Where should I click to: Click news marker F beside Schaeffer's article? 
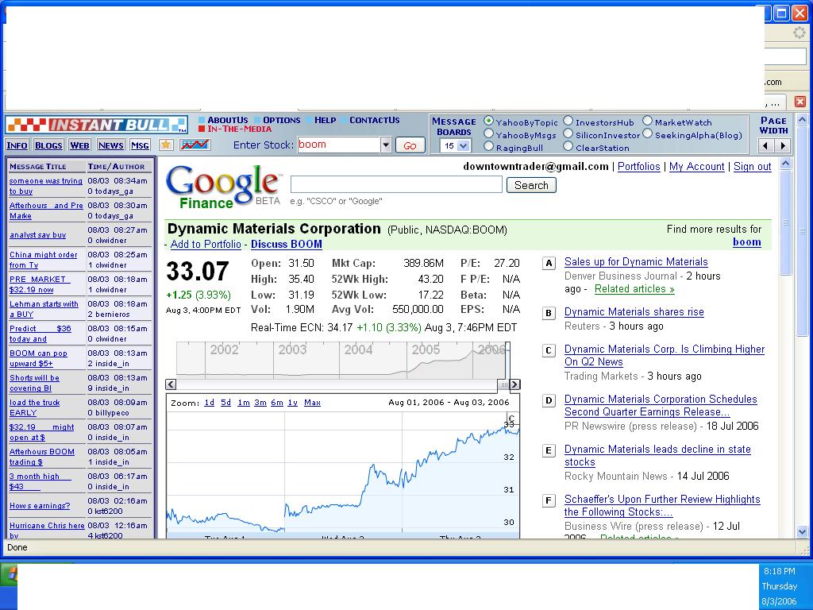click(x=549, y=500)
